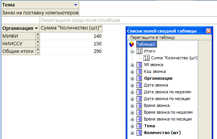Screen dimensions: 217x139
Task: Expand Дата звонка по неделям node
Action: coord(132,92)
